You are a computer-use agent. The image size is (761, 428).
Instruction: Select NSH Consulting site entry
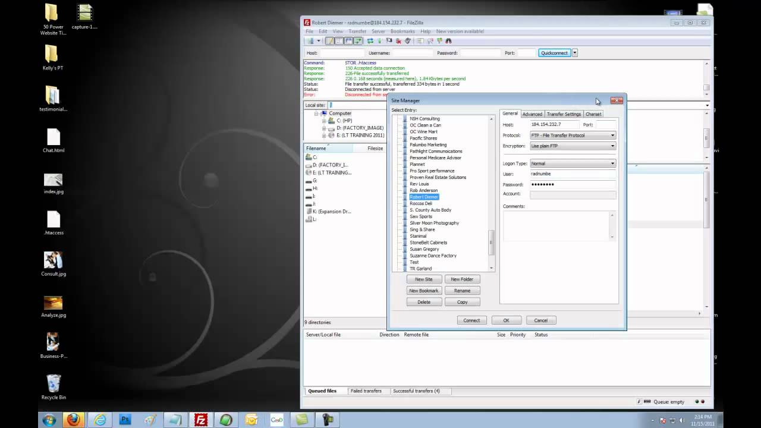pos(424,119)
